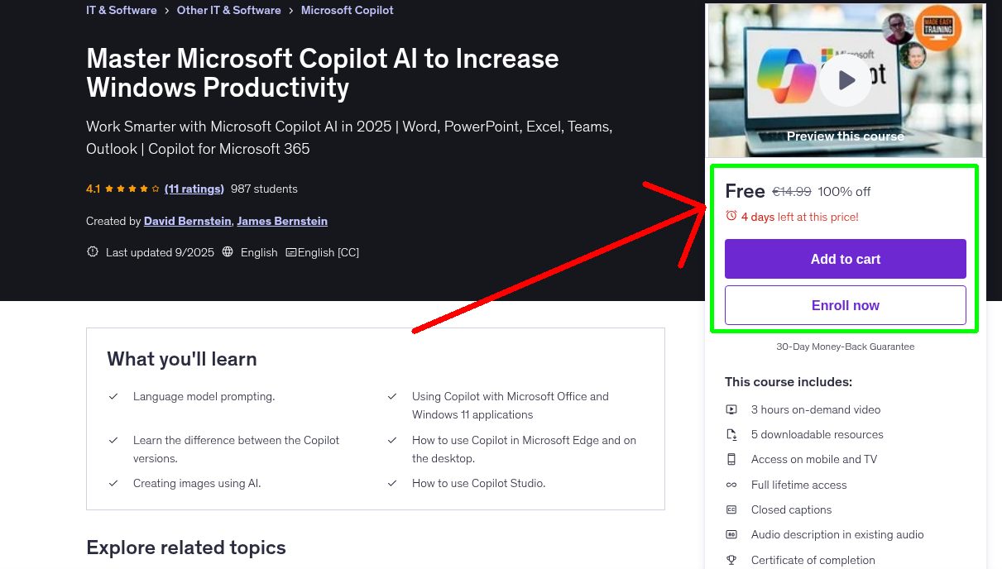Click the last updated clock icon

[x=92, y=252]
